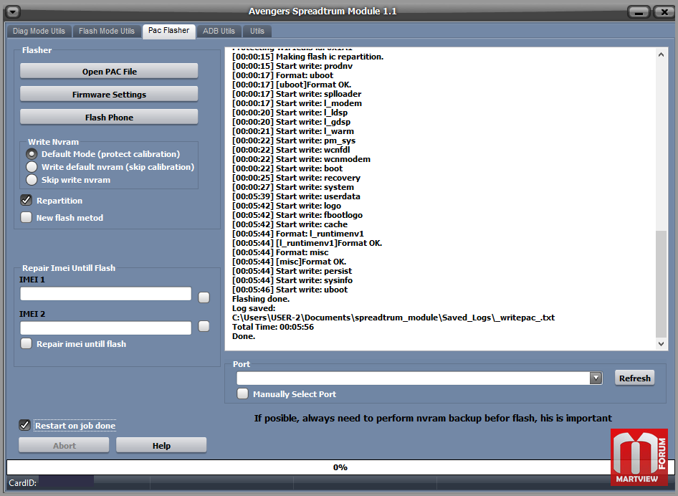Enable New flash metod checkbox
Image resolution: width=678 pixels, height=496 pixels.
[27, 217]
